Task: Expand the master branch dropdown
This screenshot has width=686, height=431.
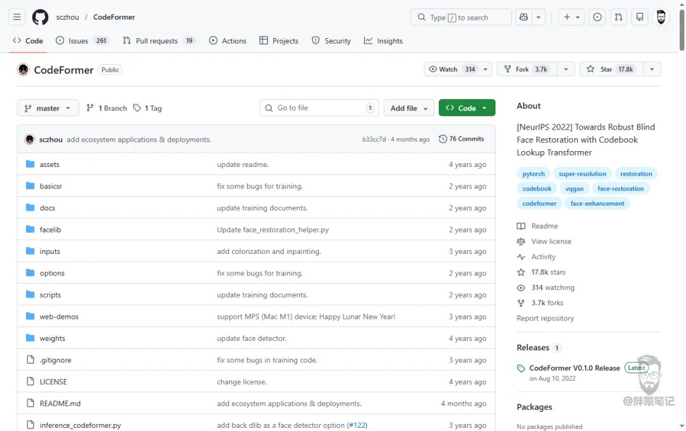Action: click(48, 108)
